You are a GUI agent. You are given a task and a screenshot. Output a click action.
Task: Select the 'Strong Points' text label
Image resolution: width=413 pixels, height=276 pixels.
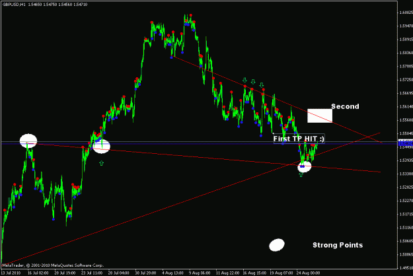[x=338, y=245]
